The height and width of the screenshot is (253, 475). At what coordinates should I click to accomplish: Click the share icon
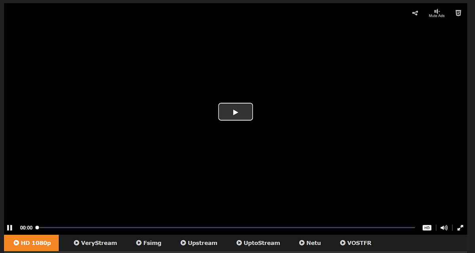415,13
